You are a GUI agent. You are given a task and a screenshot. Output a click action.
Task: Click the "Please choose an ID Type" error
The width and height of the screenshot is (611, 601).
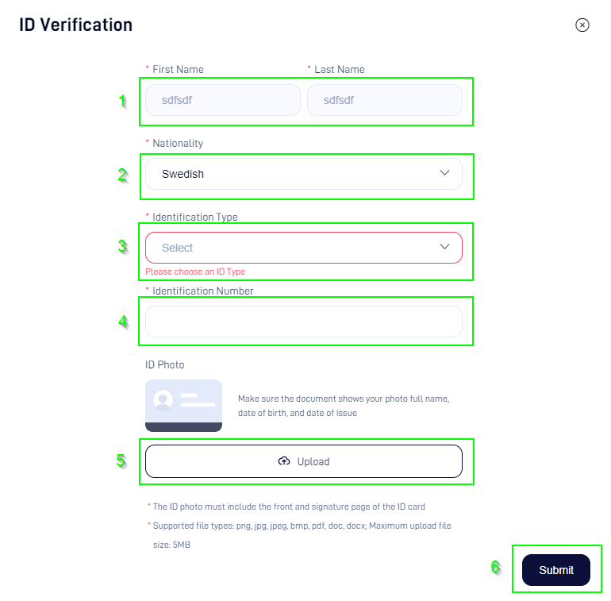point(195,272)
